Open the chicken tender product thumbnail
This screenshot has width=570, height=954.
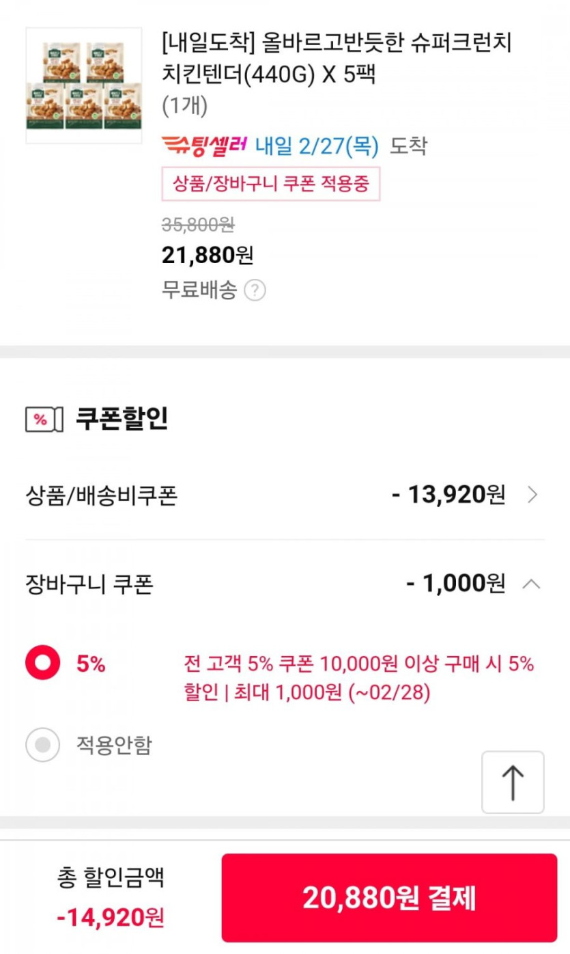(84, 85)
